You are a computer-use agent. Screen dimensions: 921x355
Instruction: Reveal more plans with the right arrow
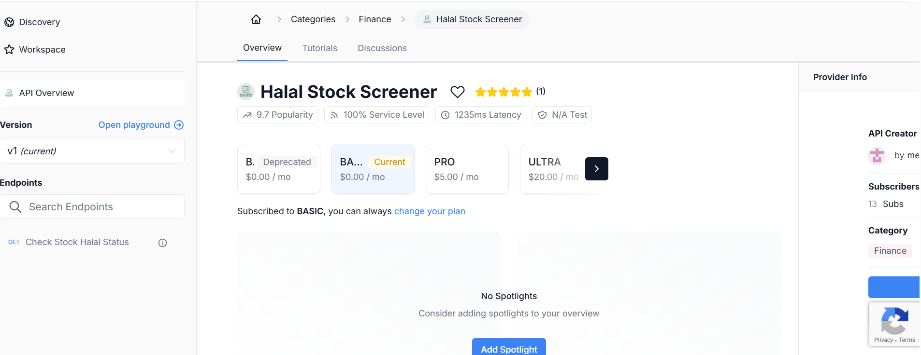(596, 169)
